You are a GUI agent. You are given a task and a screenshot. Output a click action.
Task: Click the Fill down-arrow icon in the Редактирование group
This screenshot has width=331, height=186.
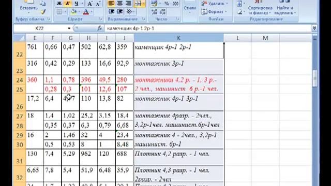pos(239,4)
